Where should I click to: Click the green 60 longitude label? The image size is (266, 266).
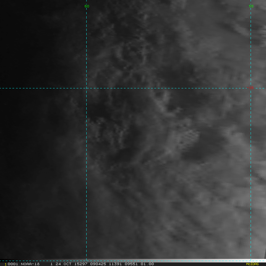click(x=87, y=6)
